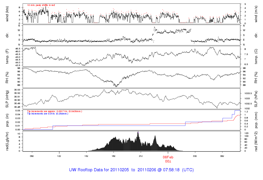
Task: Select the 'SLP (hPa)' axis label
Action: pos(256,99)
